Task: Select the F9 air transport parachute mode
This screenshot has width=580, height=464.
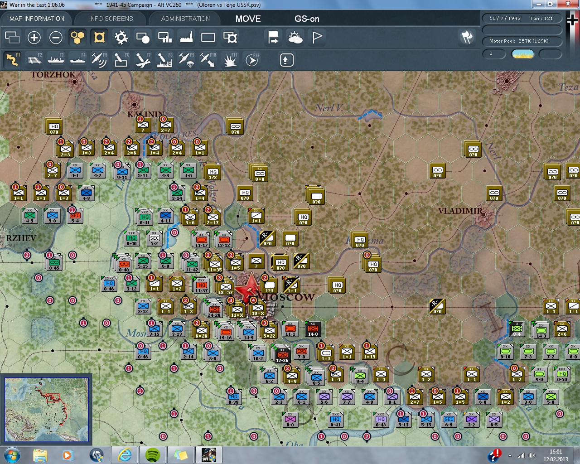Action: pyautogui.click(x=186, y=60)
